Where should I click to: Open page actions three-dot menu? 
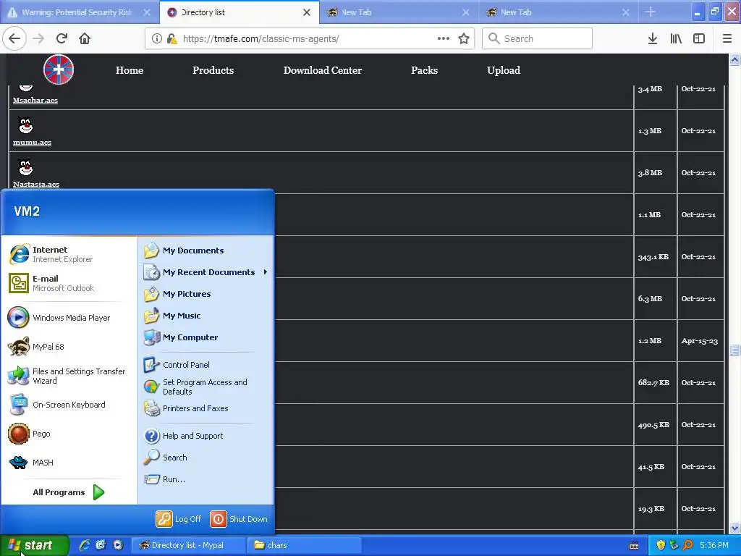pos(444,39)
